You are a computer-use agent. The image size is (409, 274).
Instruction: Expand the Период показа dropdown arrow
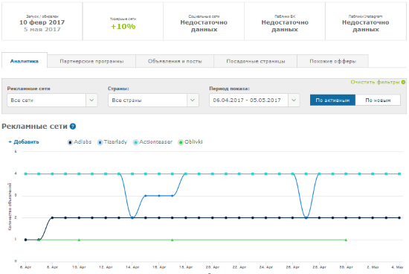pos(294,100)
